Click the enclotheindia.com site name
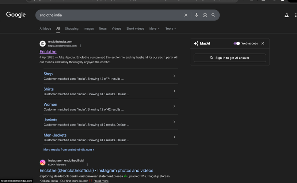Screen dimensions: 297x183 coord(60,42)
